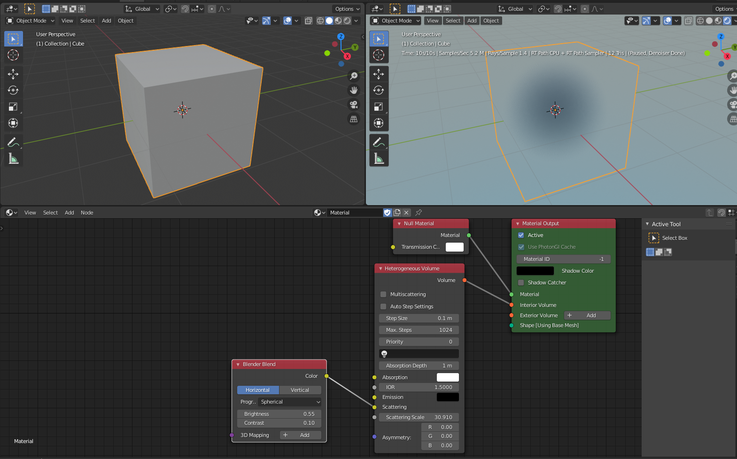Select the Rotate tool in left viewport
The width and height of the screenshot is (737, 459).
(x=13, y=90)
